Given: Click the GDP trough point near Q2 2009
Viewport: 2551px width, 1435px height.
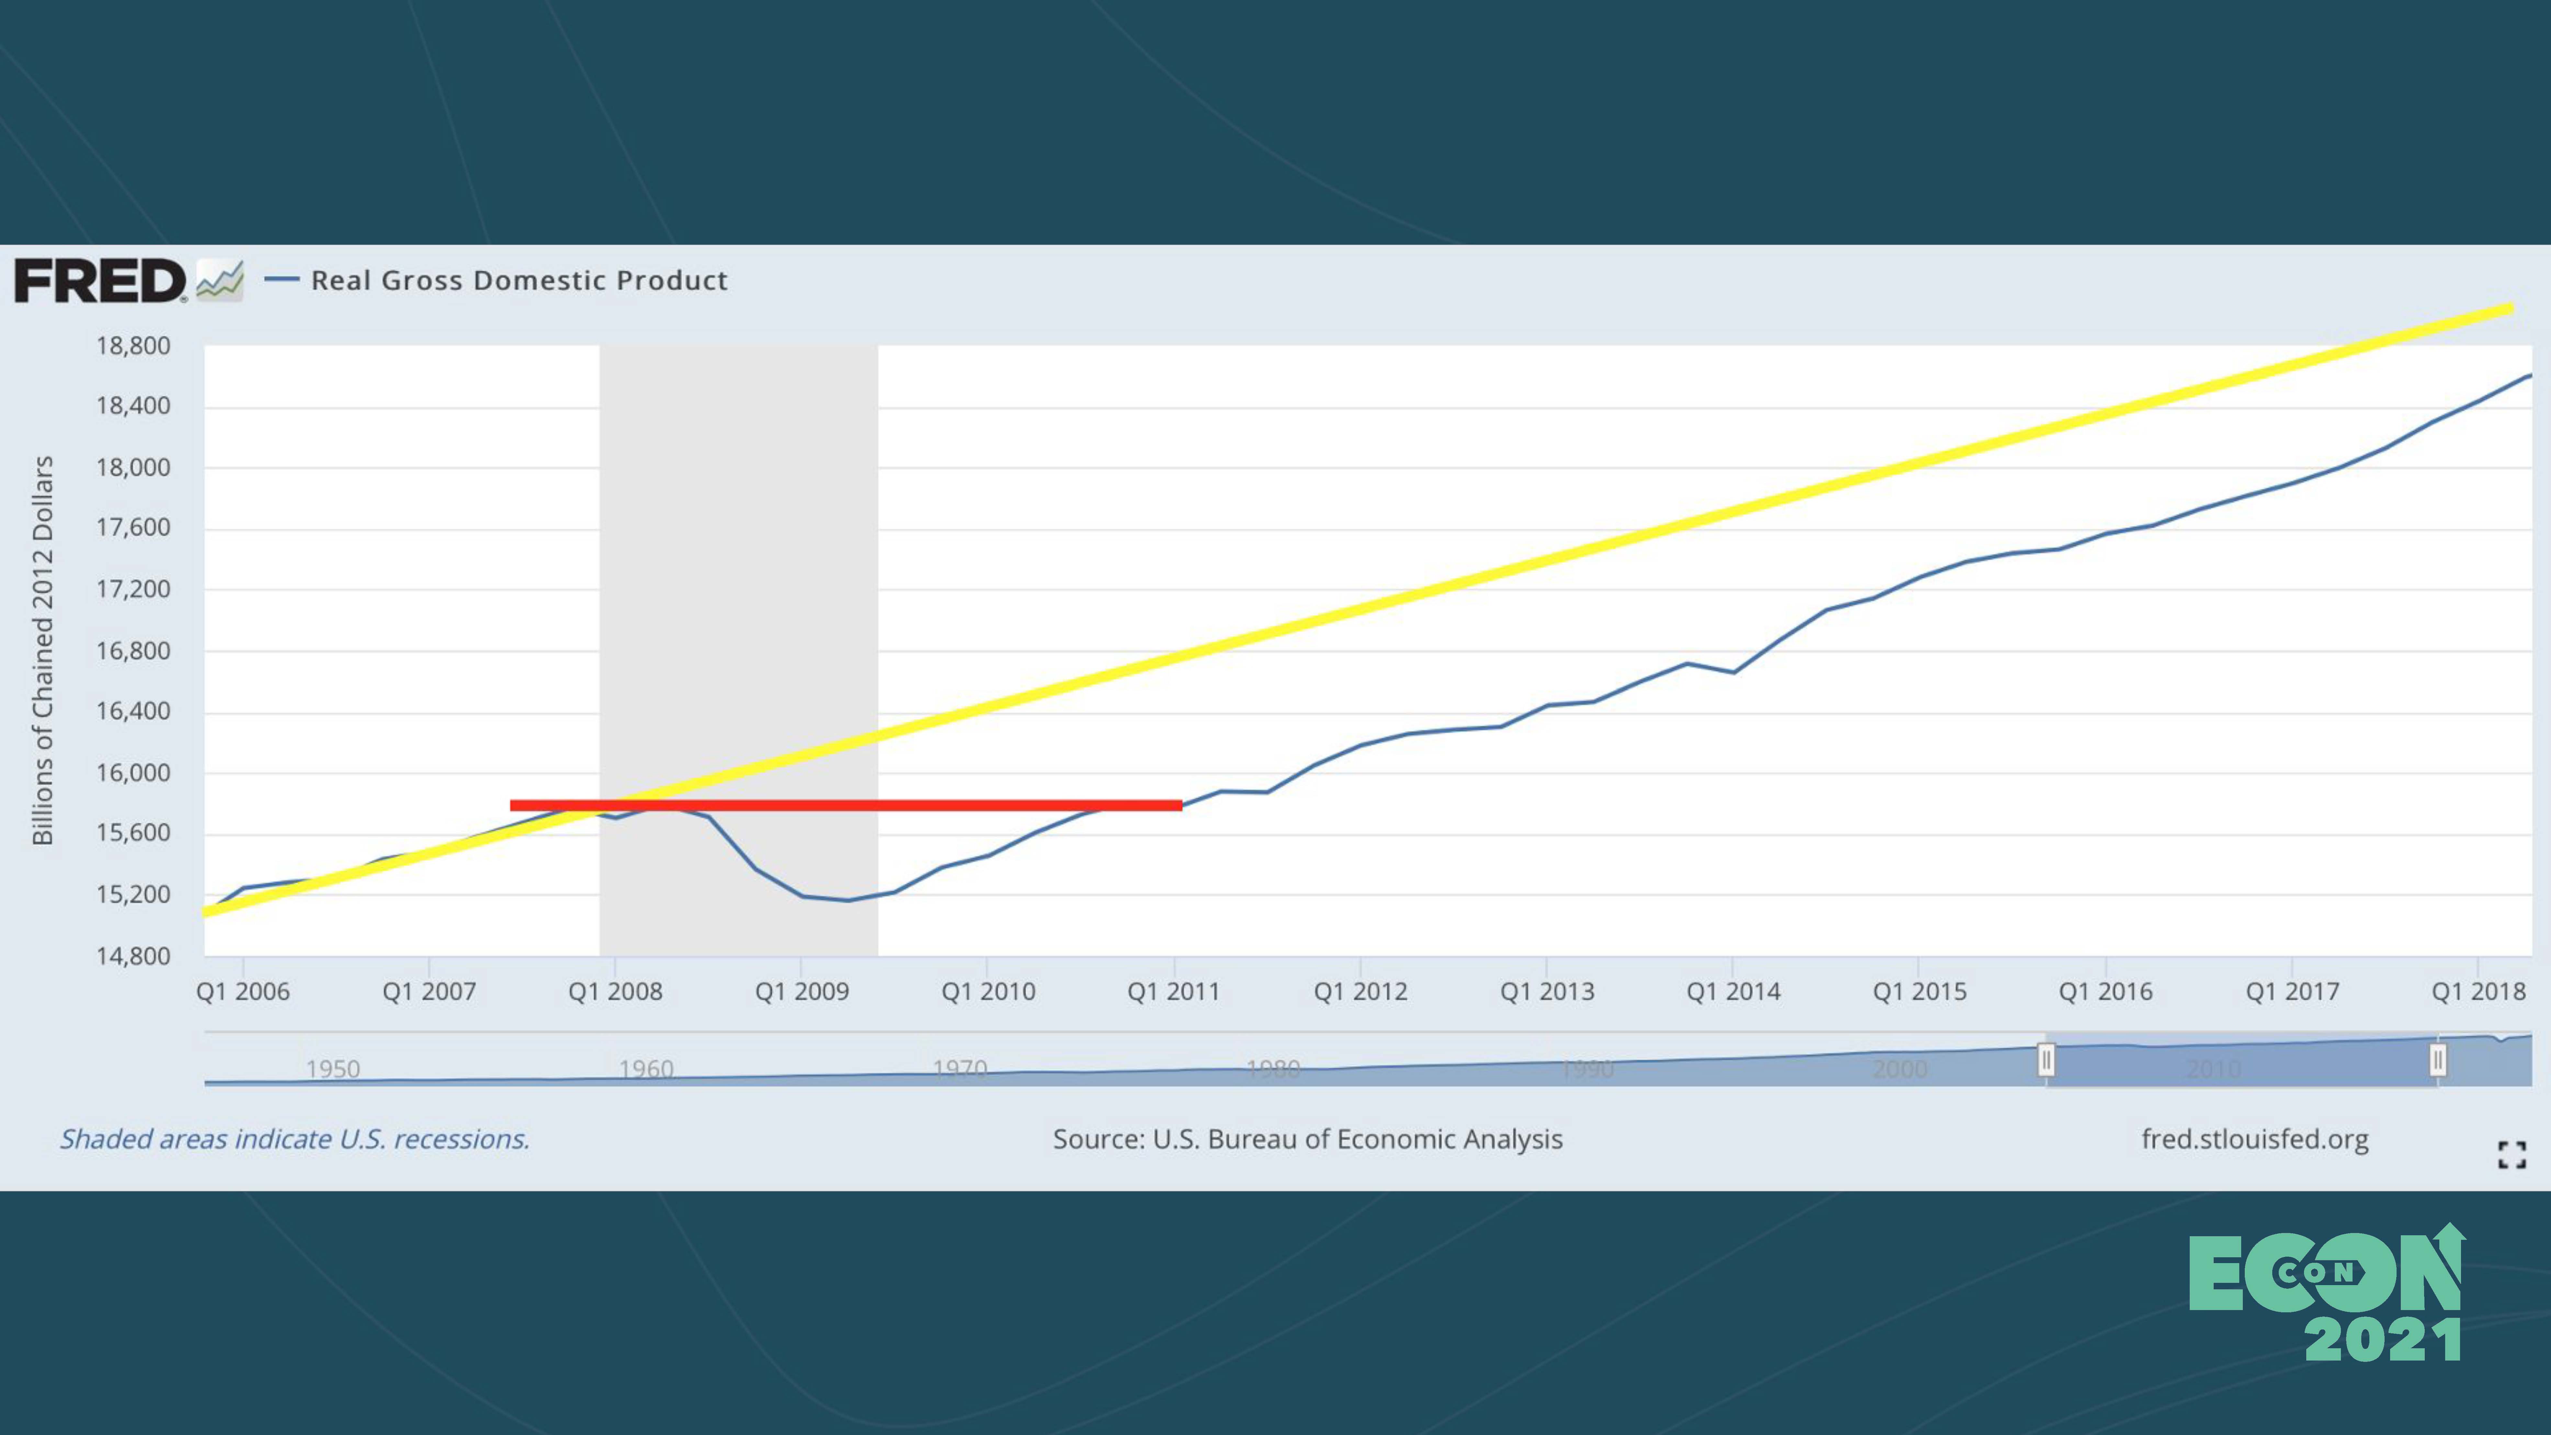Looking at the screenshot, I should (x=849, y=900).
